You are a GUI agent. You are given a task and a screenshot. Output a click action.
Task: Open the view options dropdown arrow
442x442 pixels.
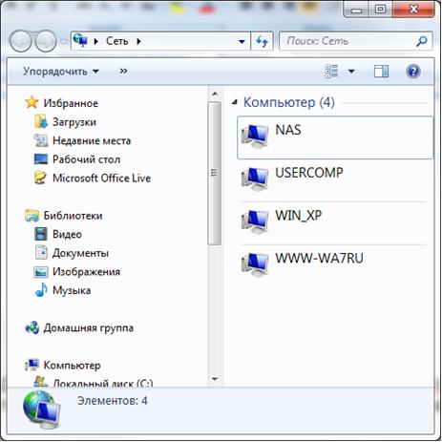pyautogui.click(x=351, y=72)
